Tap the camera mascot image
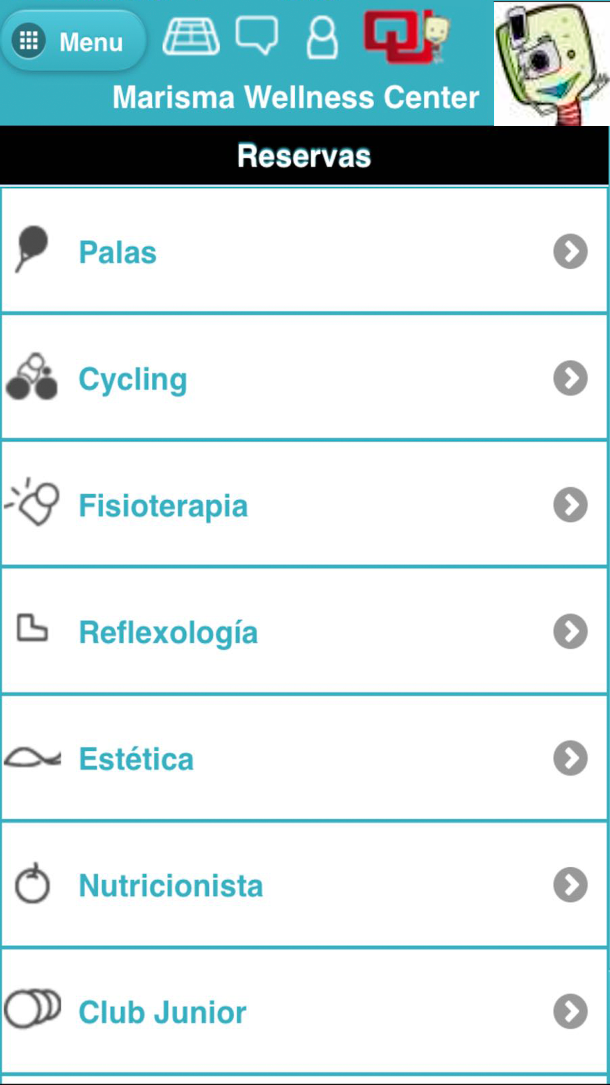This screenshot has height=1085, width=610. (x=552, y=63)
